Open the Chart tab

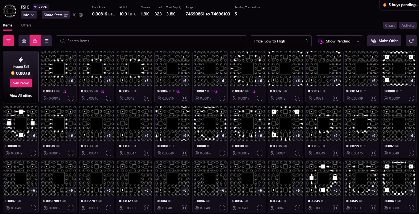click(390, 25)
